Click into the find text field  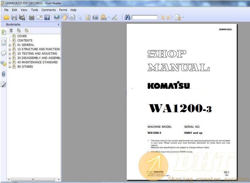pyautogui.click(x=145, y=17)
